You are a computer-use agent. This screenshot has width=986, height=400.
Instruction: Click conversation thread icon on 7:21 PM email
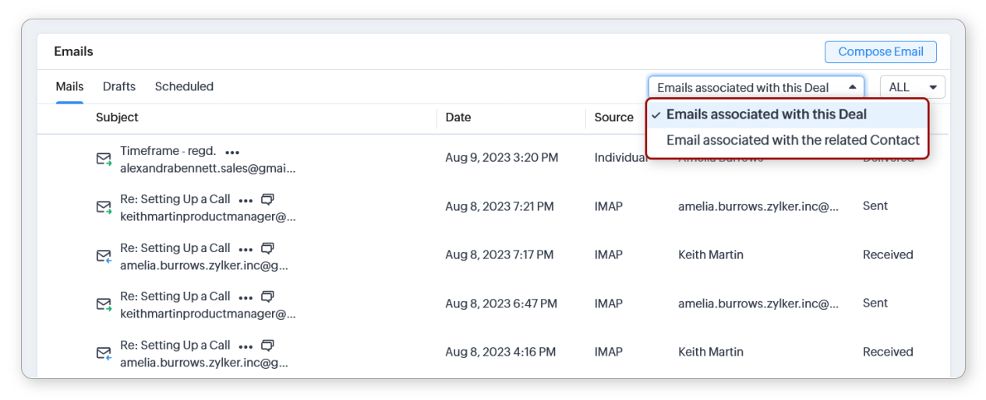click(267, 199)
